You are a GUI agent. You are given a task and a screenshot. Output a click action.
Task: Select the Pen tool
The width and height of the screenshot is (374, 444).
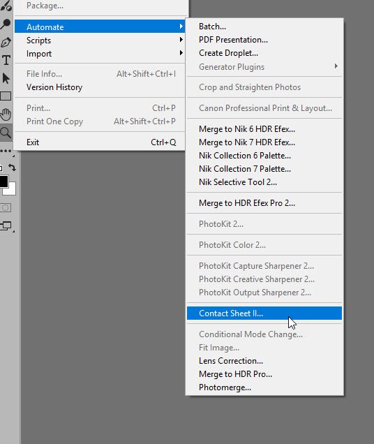pyautogui.click(x=6, y=43)
